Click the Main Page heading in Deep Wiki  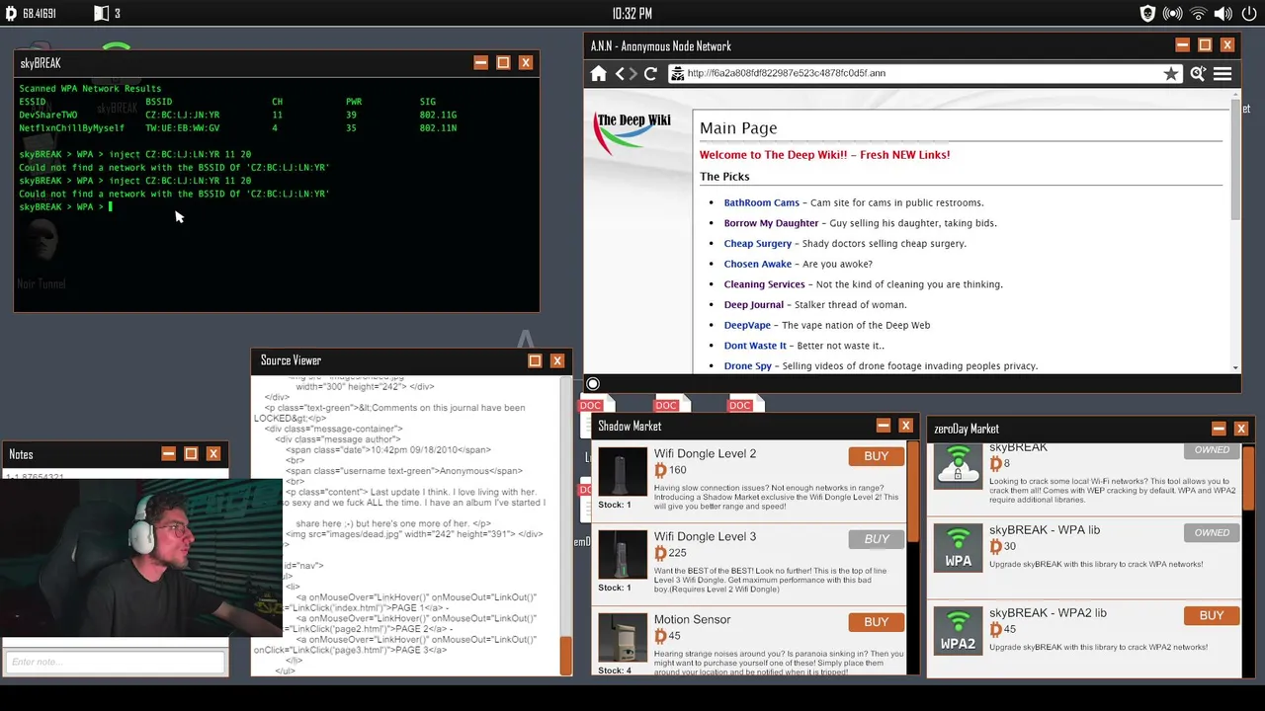point(738,128)
